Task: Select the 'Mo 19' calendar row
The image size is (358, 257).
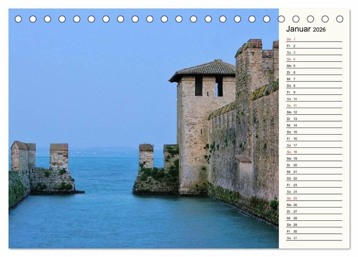Action: [x=314, y=158]
